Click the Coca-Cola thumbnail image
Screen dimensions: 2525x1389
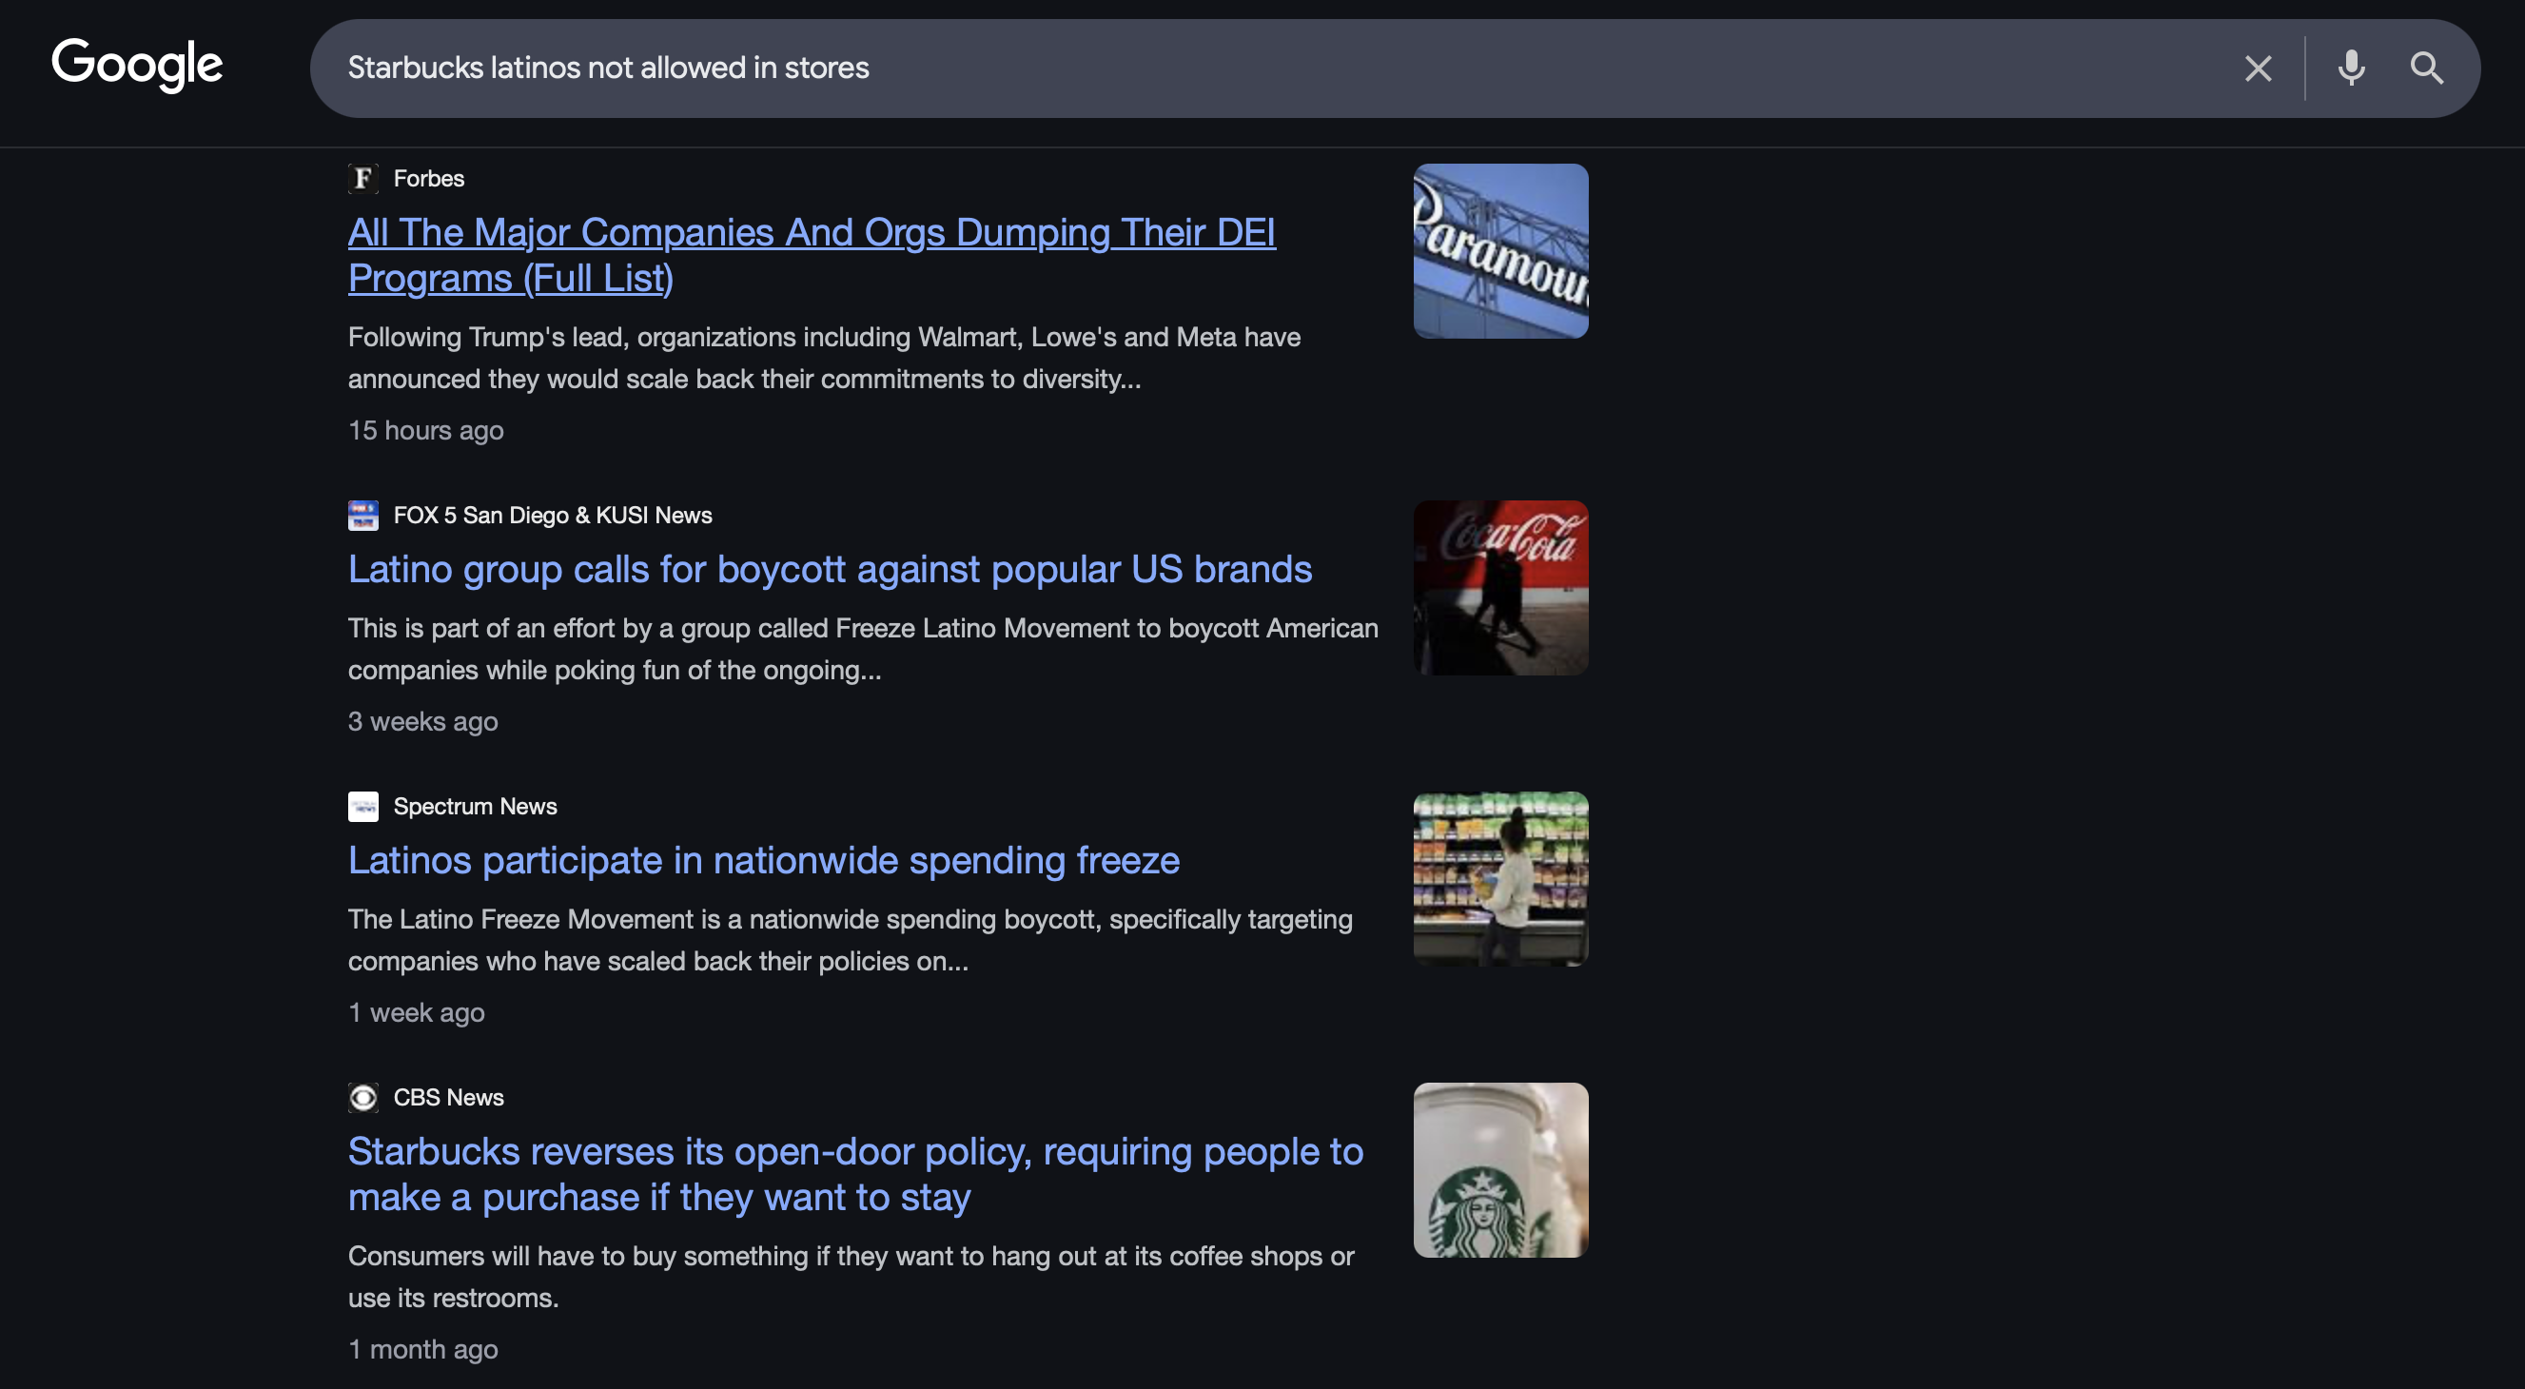coord(1499,588)
